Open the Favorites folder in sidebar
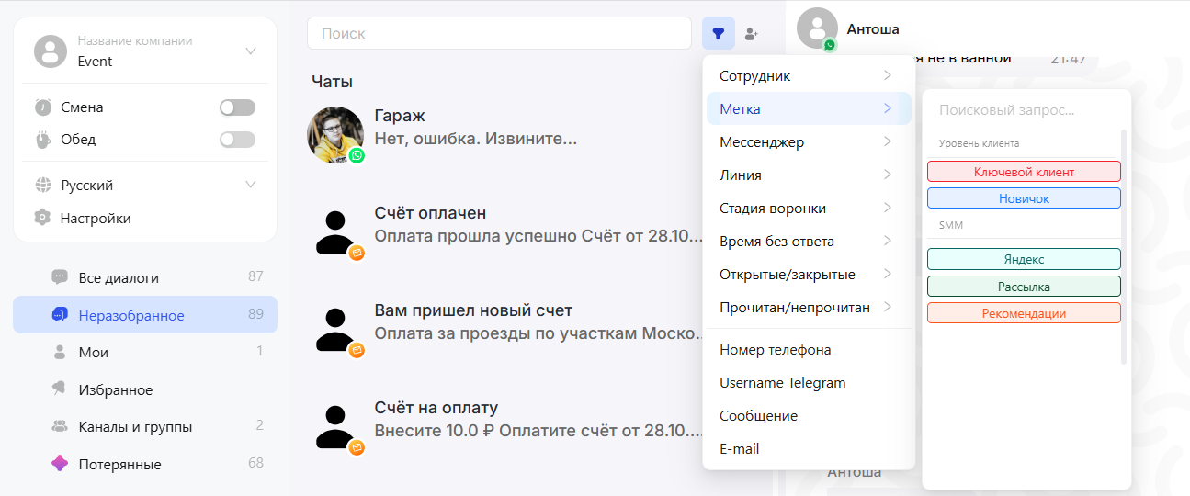This screenshot has height=496, width=1190. [115, 389]
